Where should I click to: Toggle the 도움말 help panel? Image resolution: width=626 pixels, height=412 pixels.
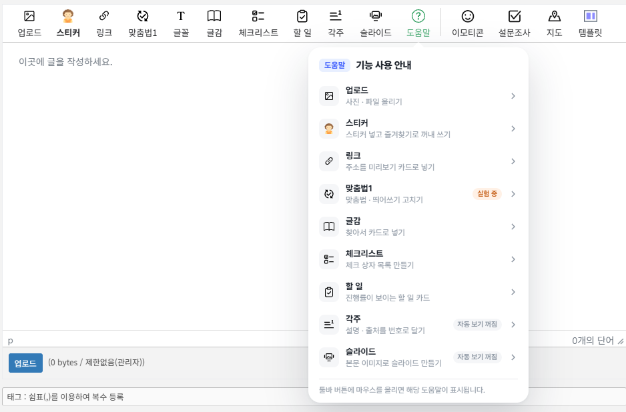[418, 23]
